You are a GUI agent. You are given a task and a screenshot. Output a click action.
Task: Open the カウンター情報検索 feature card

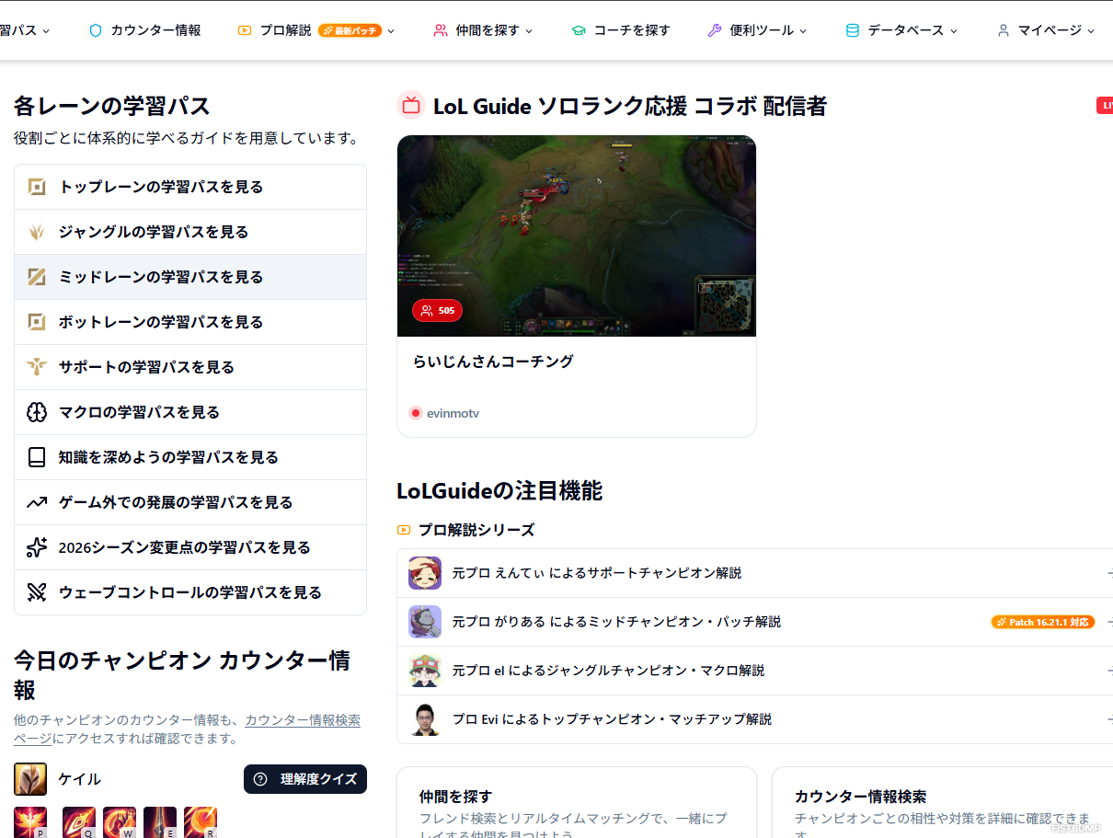coord(943,802)
